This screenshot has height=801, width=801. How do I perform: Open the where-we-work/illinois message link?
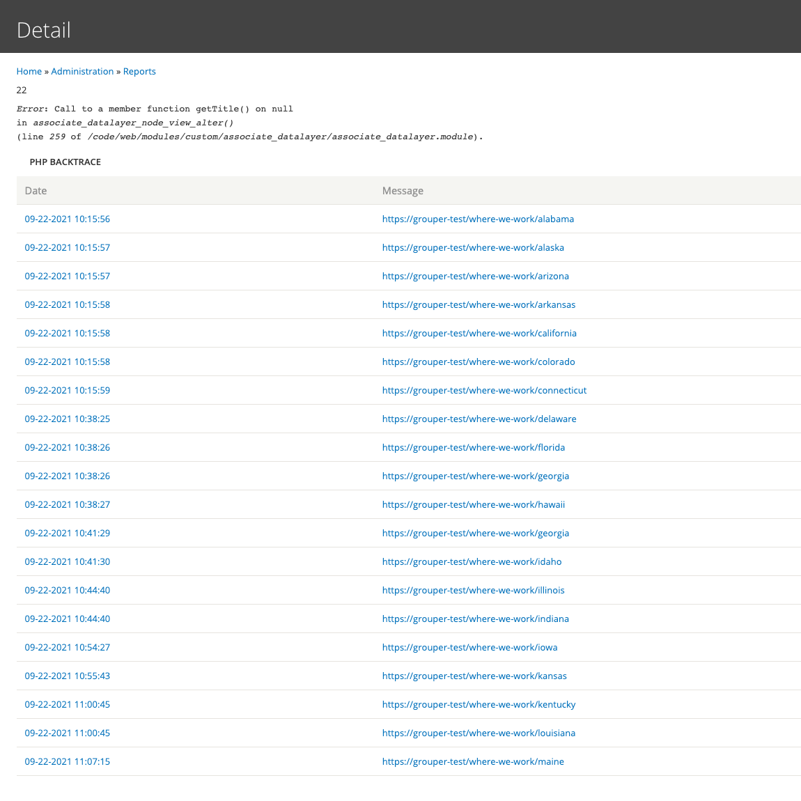474,591
